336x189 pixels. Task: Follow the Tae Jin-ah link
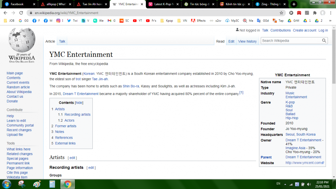pyautogui.click(x=100, y=79)
